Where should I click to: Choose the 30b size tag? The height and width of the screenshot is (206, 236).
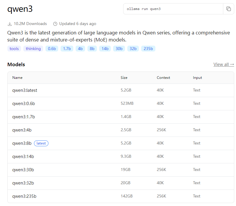click(119, 49)
